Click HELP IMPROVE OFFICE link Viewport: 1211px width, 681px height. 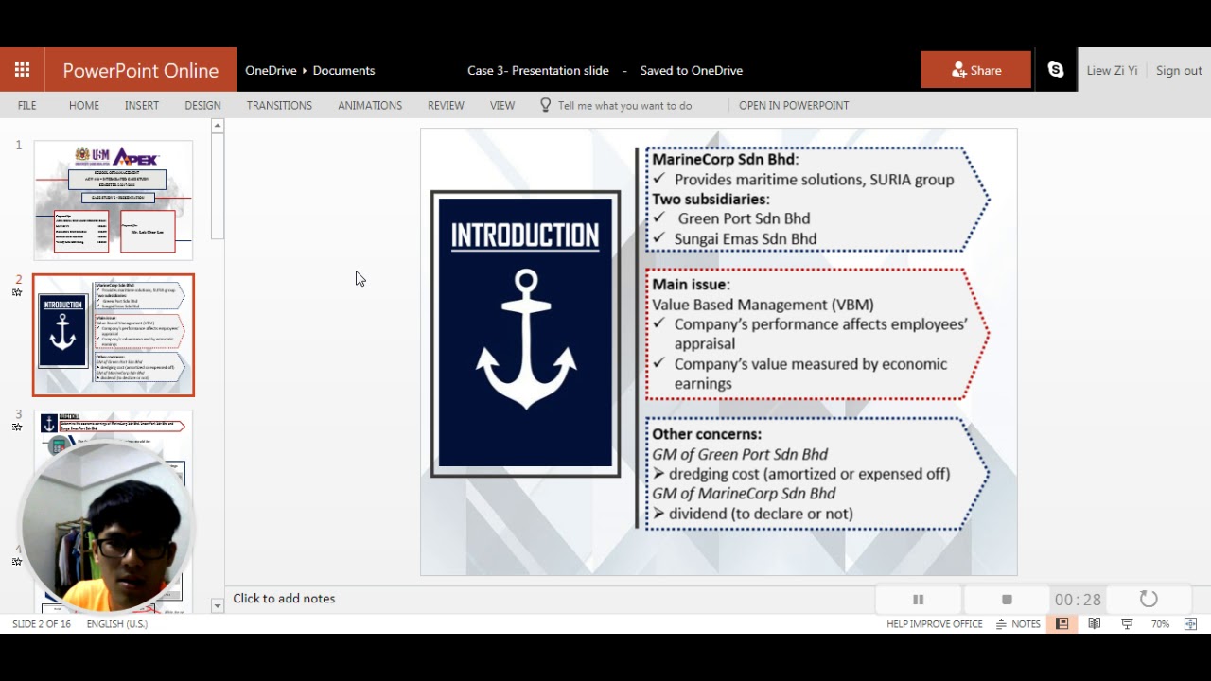[935, 624]
